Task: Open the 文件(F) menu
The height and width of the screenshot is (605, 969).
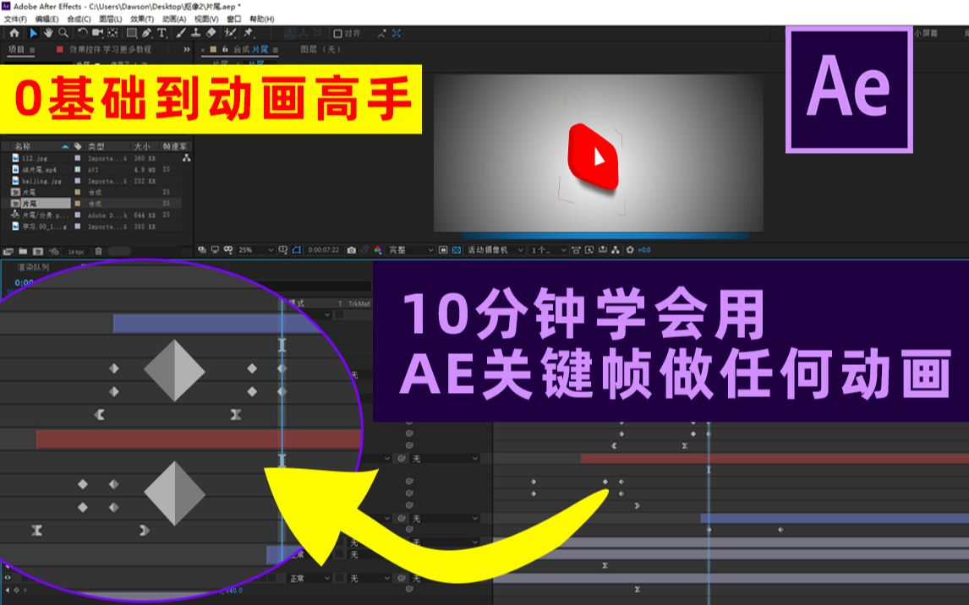Action: tap(15, 19)
